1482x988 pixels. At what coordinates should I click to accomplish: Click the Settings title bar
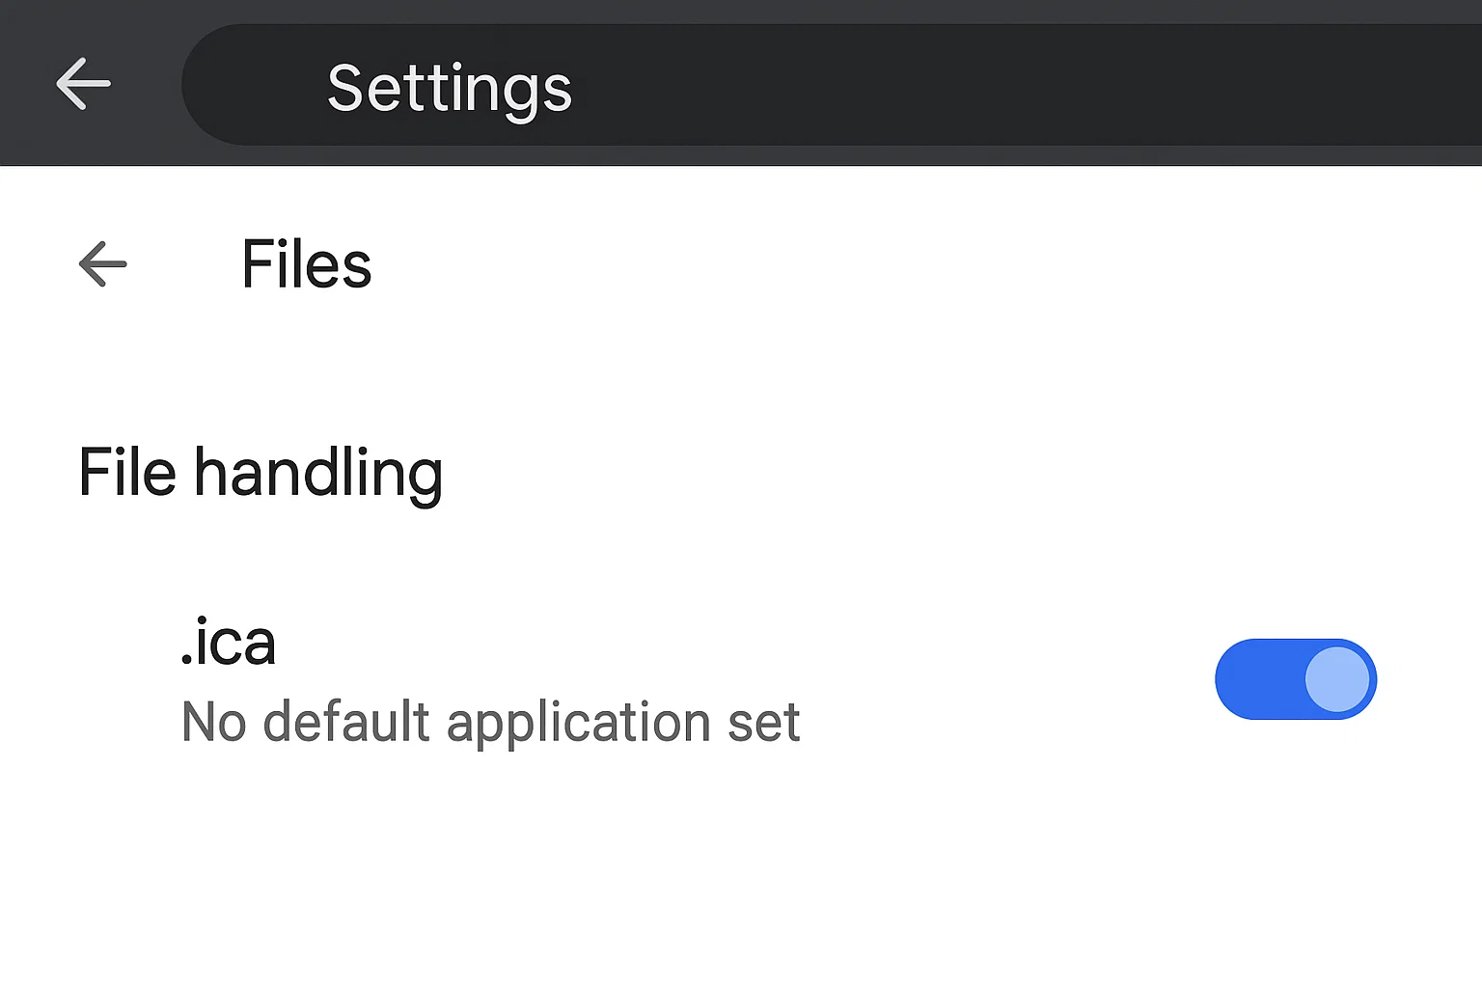449,87
